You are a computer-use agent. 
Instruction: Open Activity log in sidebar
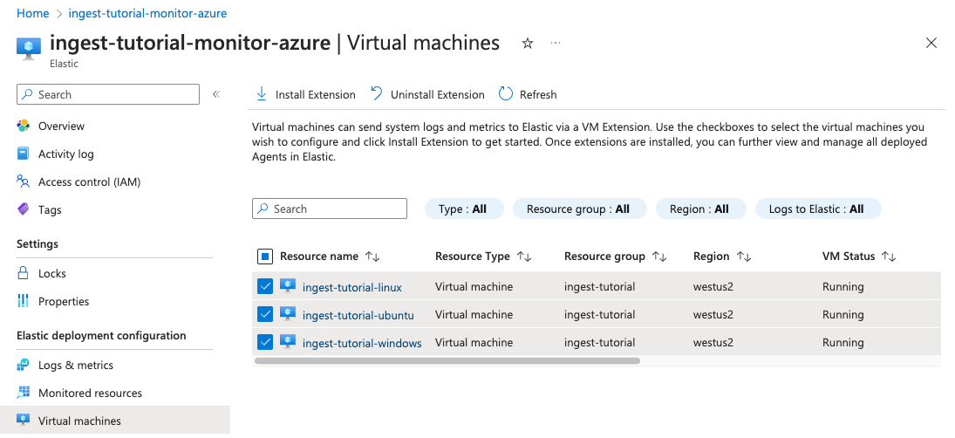pyautogui.click(x=65, y=154)
